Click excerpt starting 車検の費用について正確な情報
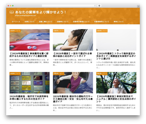The image size is (146, 124). click(x=29, y=62)
